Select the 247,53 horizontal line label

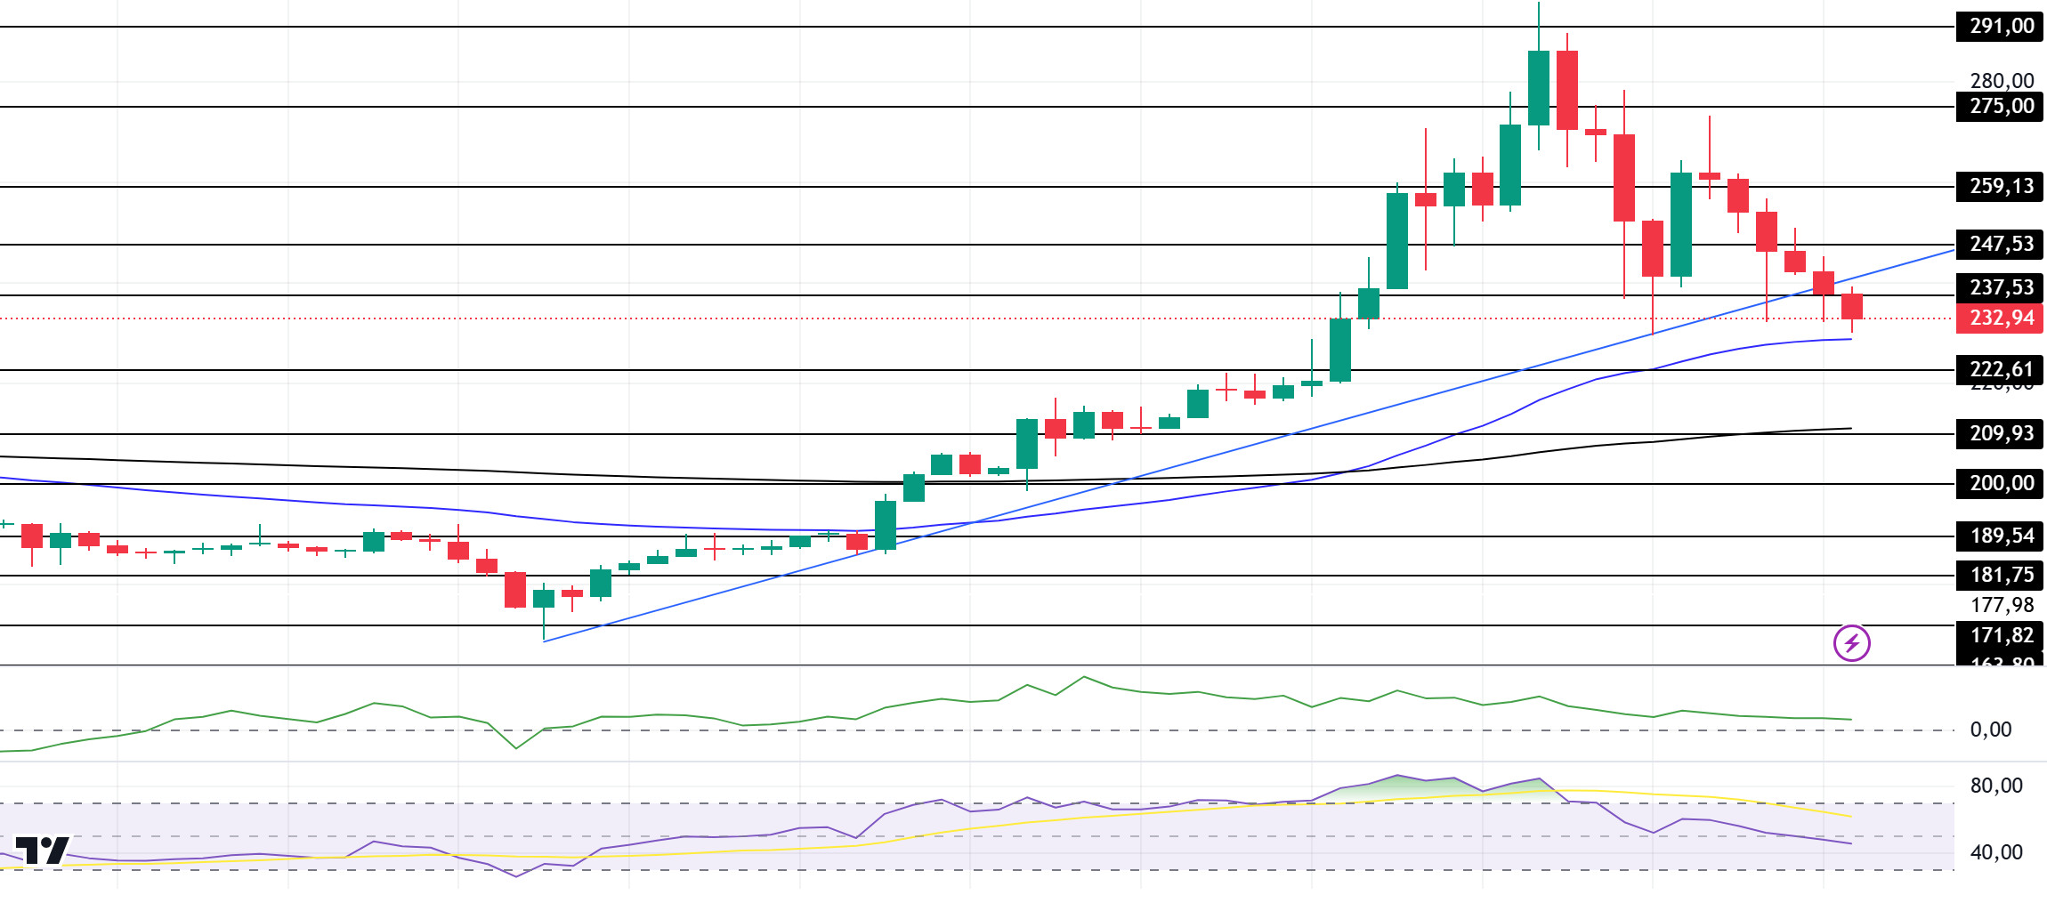coord(2000,244)
